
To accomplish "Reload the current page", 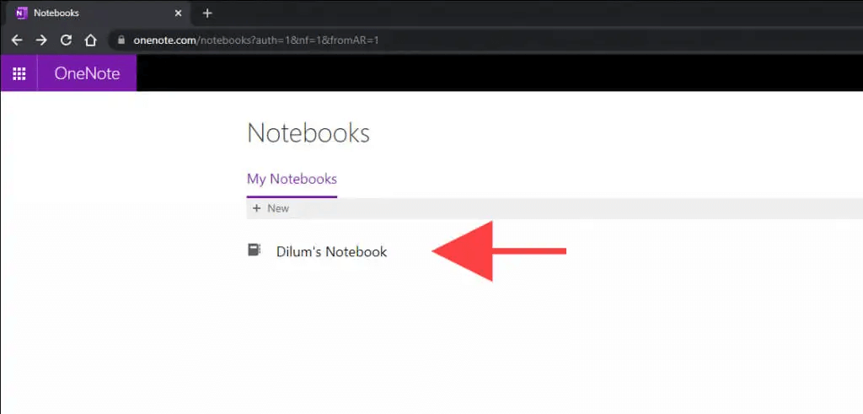I will pos(66,40).
